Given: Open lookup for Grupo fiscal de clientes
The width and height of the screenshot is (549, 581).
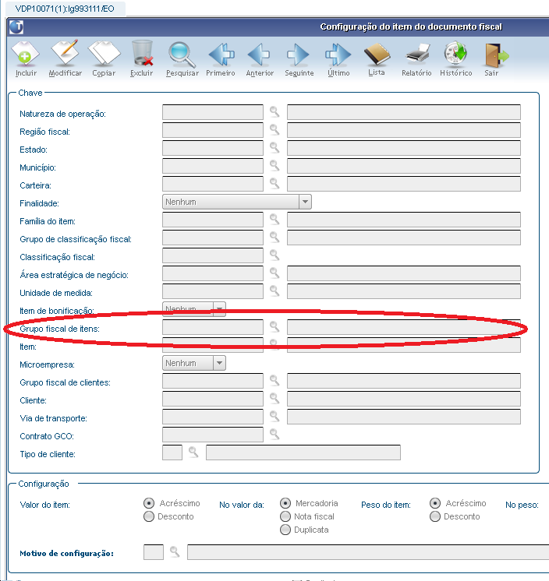Looking at the screenshot, I should (x=274, y=380).
